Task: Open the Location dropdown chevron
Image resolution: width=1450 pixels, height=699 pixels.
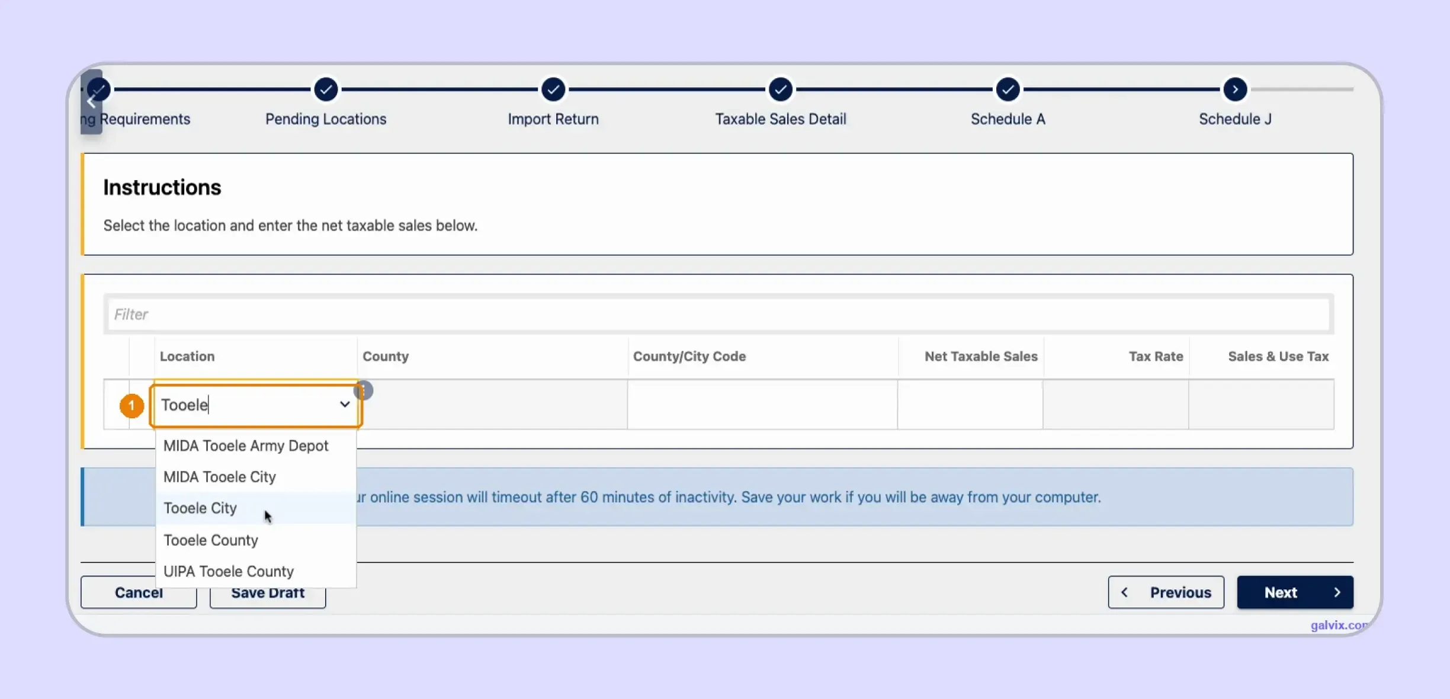Action: click(x=345, y=405)
